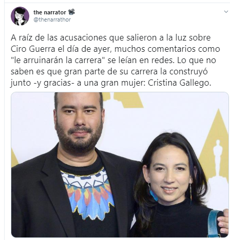The image size is (230, 240).
Task: Select the name "Ciro Guerra" in tweet
Action: [x=33, y=49]
